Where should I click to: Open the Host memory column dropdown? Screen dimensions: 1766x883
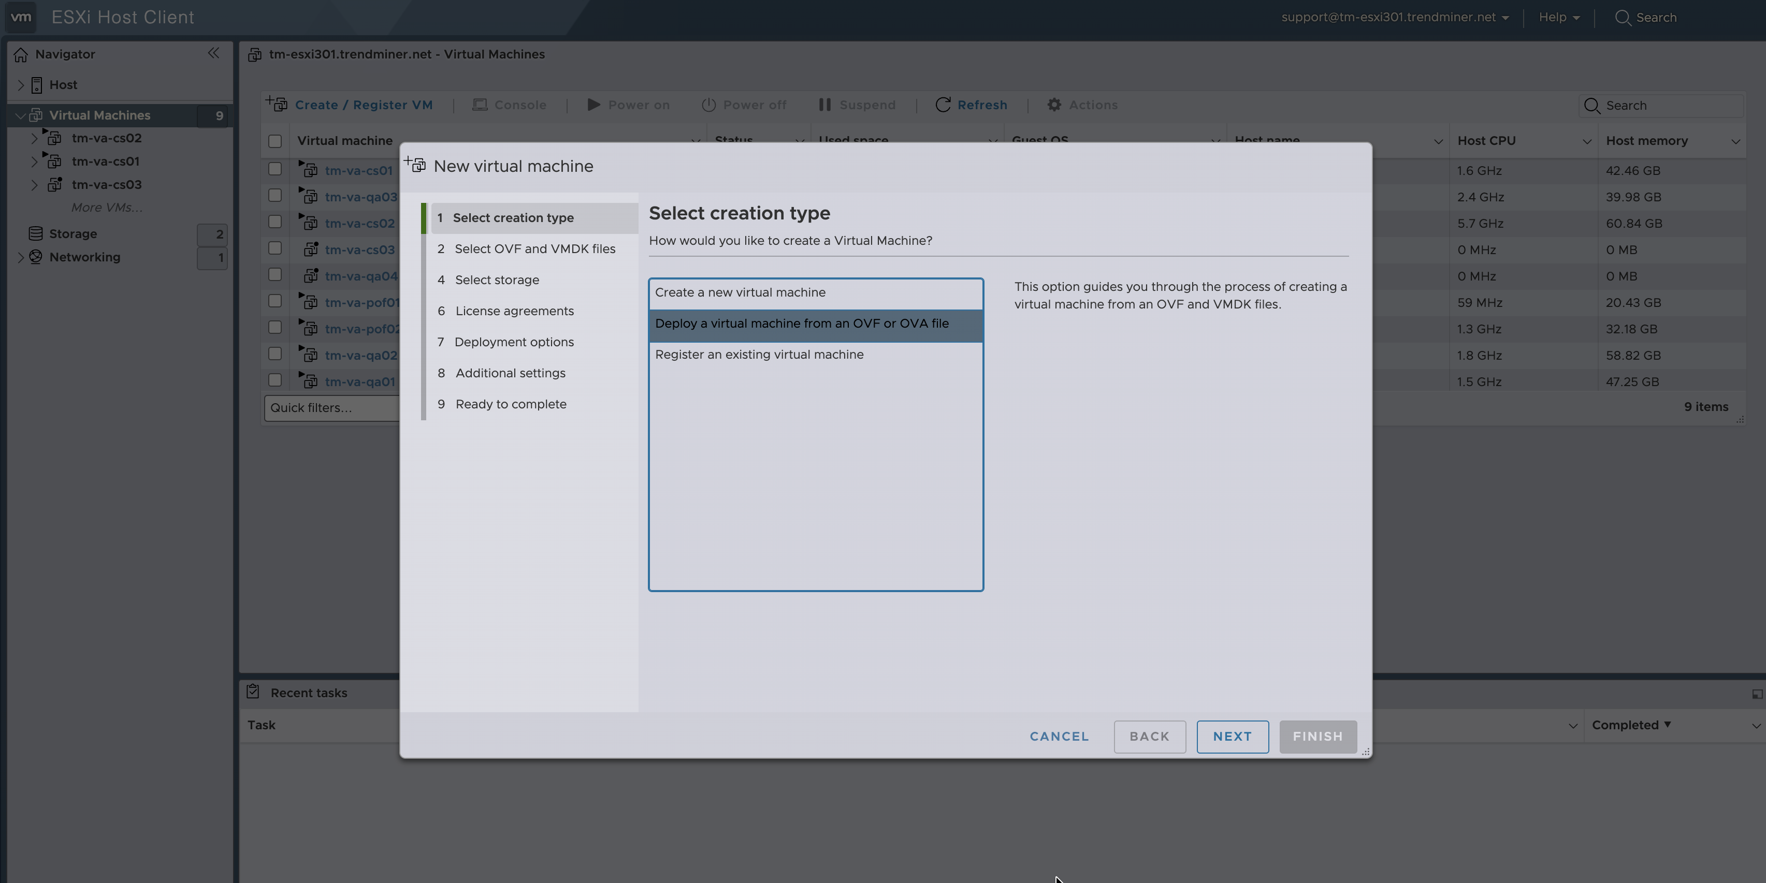click(1735, 141)
